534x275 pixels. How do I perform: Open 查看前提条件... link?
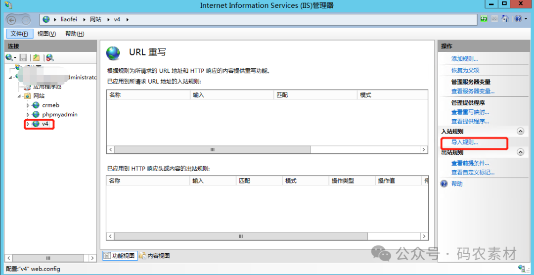click(x=470, y=163)
